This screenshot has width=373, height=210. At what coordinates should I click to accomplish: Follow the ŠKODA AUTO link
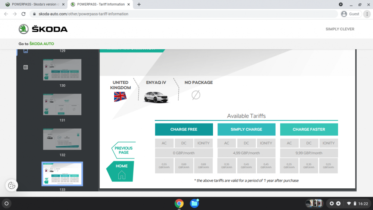[x=42, y=44]
